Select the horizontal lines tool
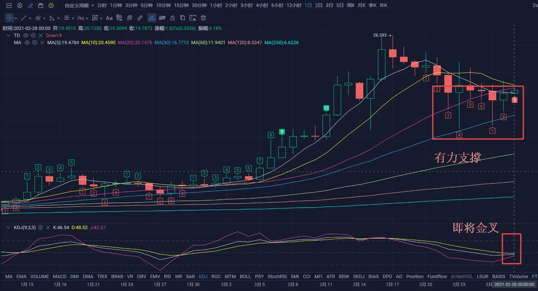 (66, 18)
